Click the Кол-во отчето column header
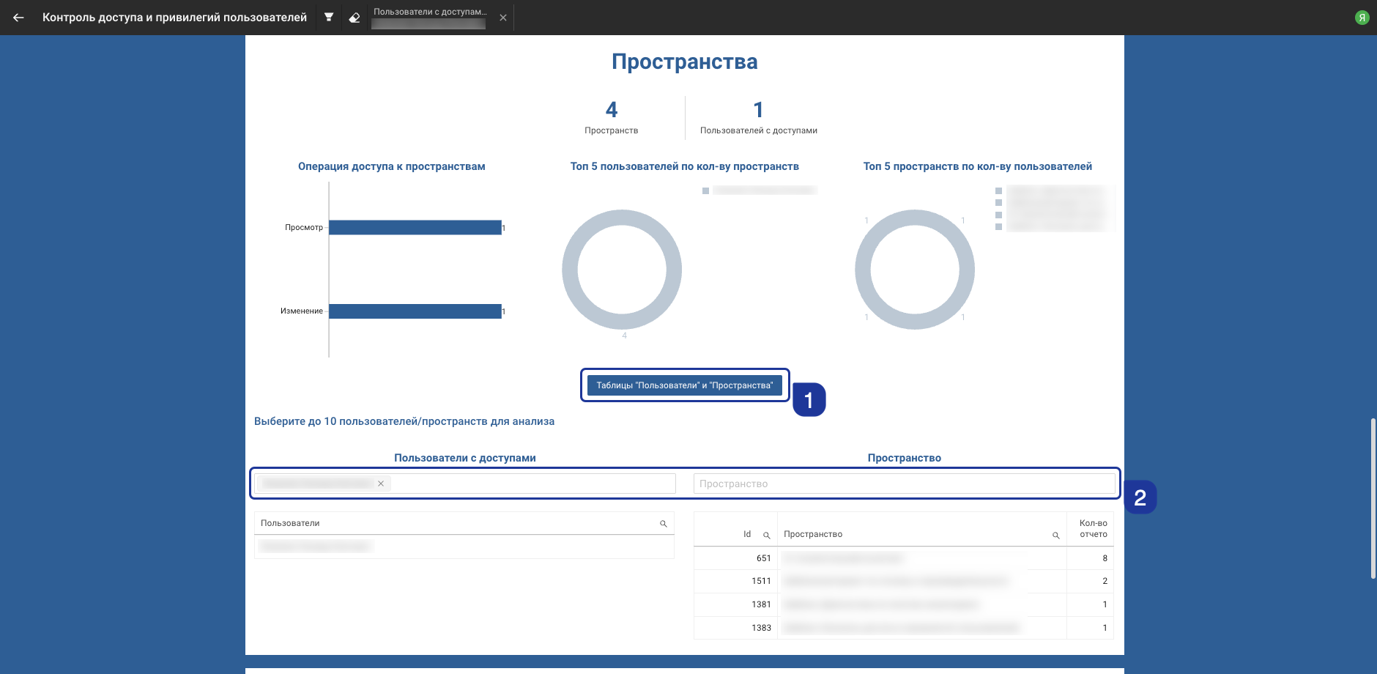Screen dimensions: 1377x674 [1093, 529]
